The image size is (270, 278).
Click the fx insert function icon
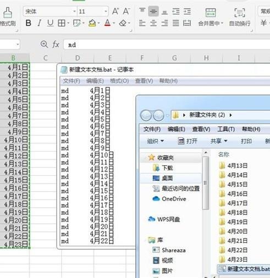[56, 45]
